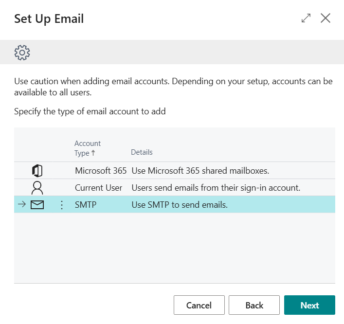The image size is (344, 324).
Task: Click the Details column header
Action: pyautogui.click(x=142, y=152)
